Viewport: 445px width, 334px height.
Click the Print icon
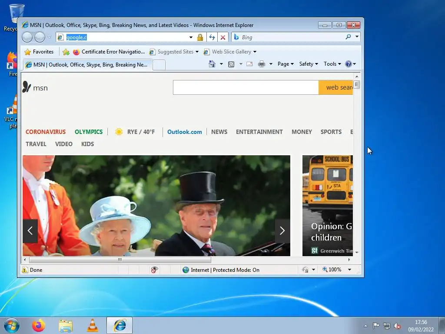(x=261, y=64)
